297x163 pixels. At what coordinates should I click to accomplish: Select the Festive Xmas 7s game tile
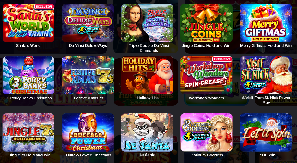pos(88,75)
